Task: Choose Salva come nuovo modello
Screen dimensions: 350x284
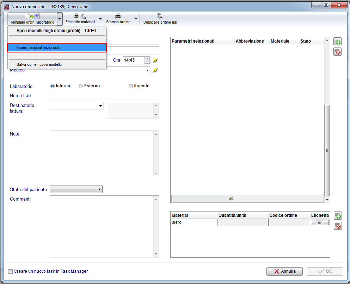Action: tap(57, 64)
